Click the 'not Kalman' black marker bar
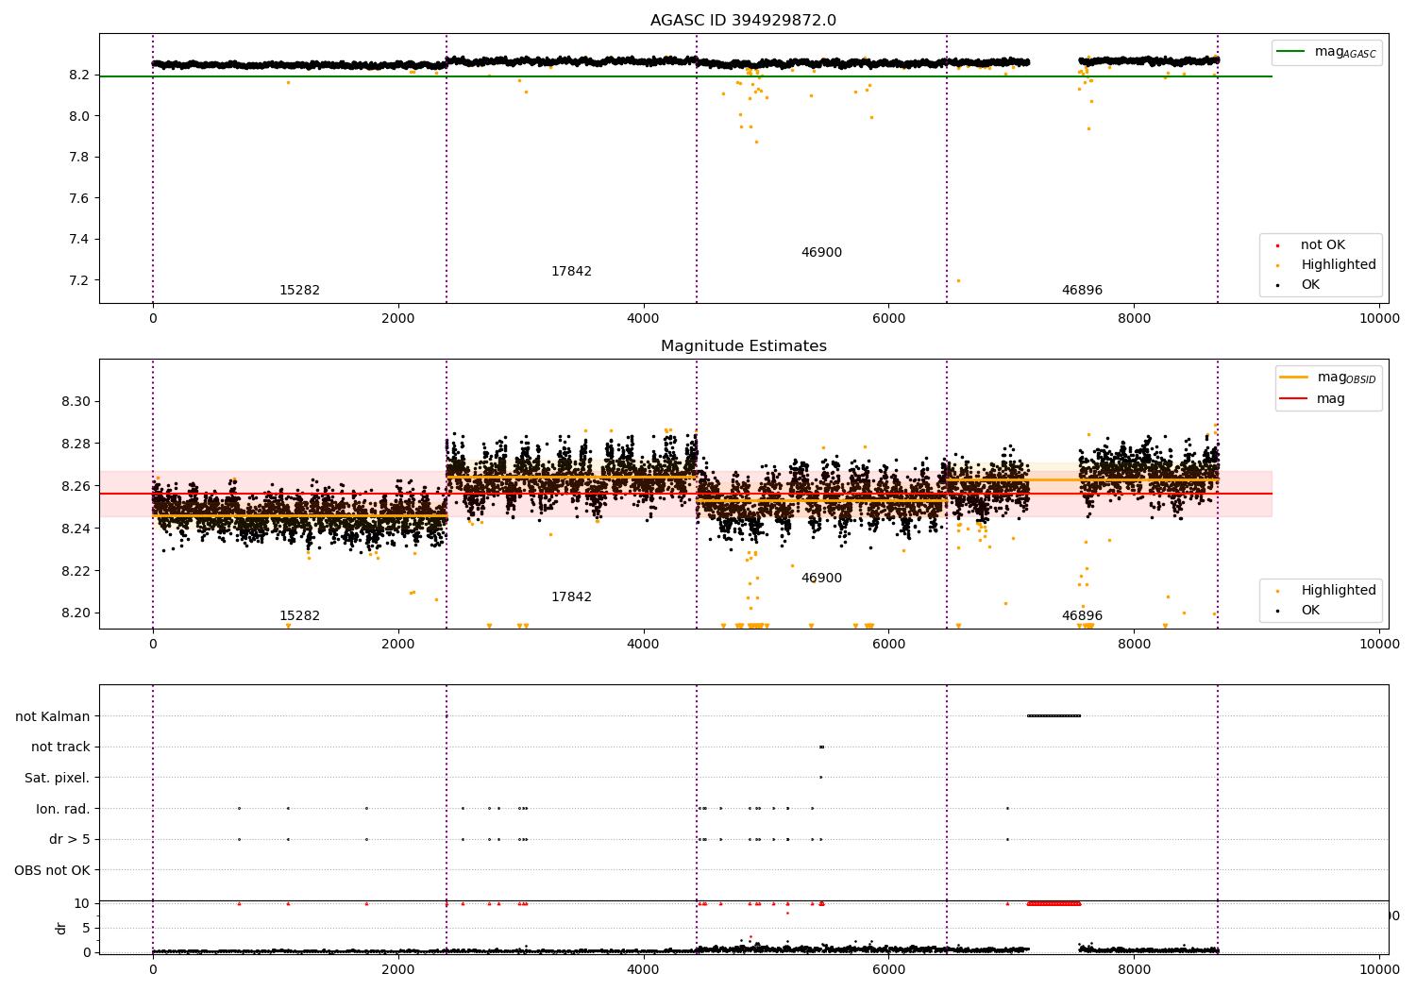 click(x=1054, y=715)
